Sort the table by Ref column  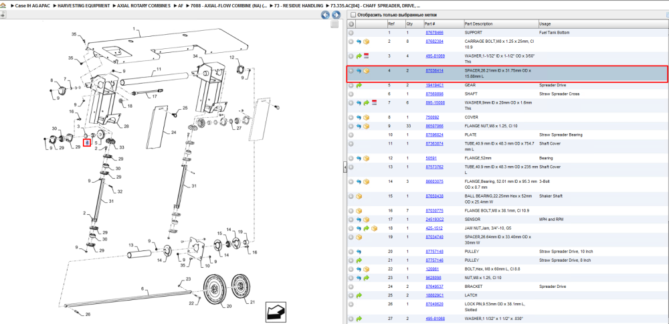pos(391,24)
